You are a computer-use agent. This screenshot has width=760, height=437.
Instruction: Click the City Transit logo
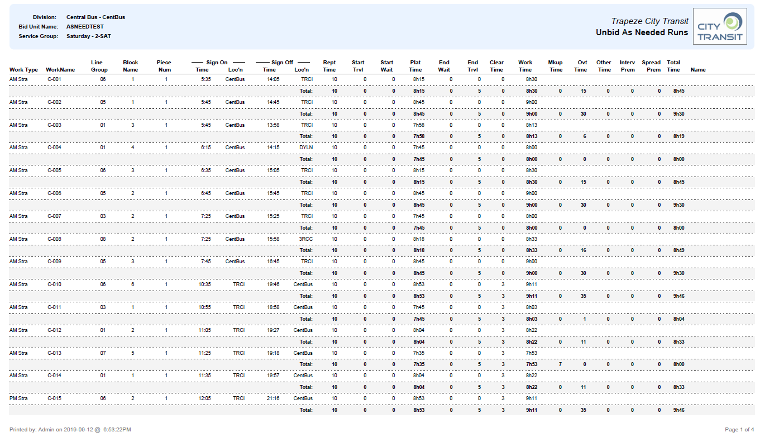point(720,27)
